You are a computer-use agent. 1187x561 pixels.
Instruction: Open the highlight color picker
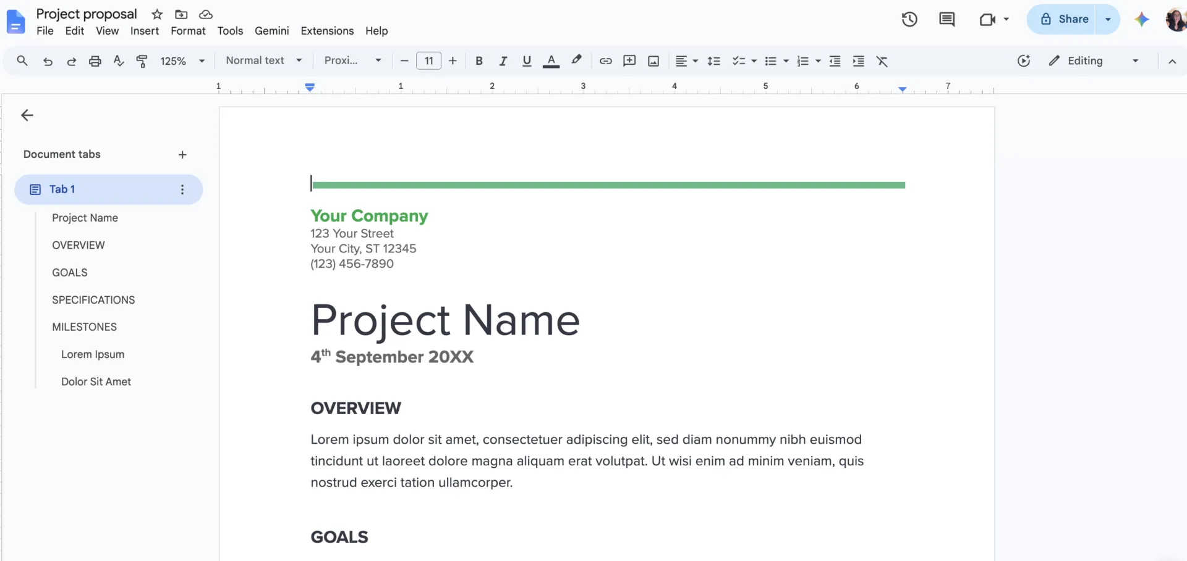[576, 60]
